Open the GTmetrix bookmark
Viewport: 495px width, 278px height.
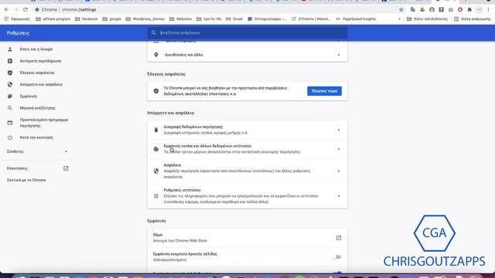coord(311,19)
